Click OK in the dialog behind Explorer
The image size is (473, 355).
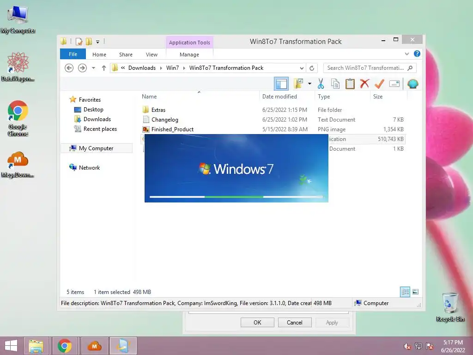coord(257,322)
